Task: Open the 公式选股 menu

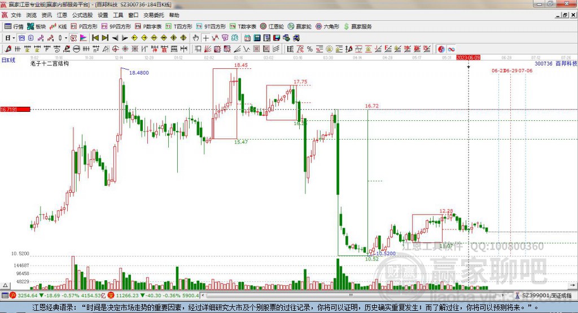Action: pos(82,15)
